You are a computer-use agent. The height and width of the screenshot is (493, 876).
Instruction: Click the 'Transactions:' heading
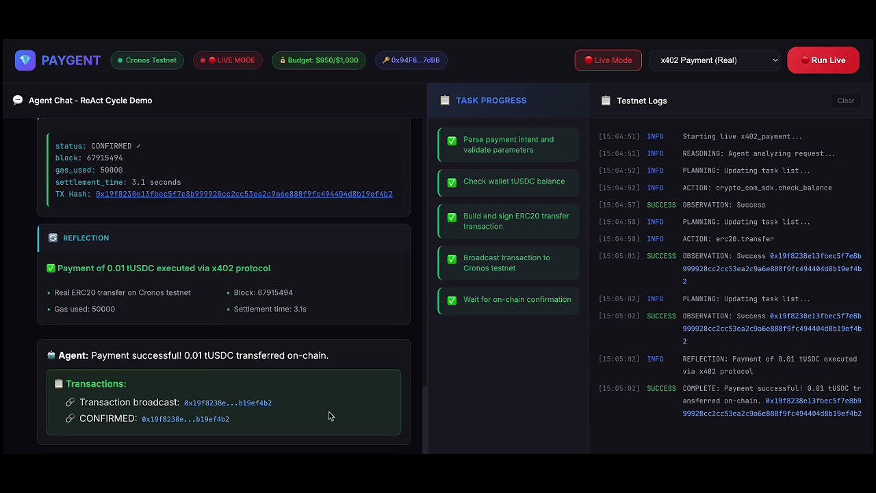(x=96, y=384)
